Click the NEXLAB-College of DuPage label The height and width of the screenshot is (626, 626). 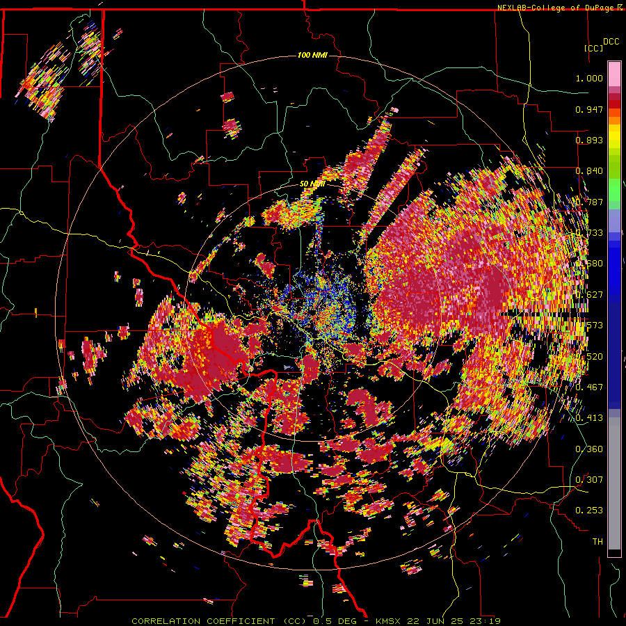pyautogui.click(x=557, y=8)
